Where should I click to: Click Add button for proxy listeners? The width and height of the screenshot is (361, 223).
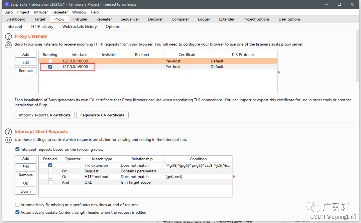click(26, 54)
